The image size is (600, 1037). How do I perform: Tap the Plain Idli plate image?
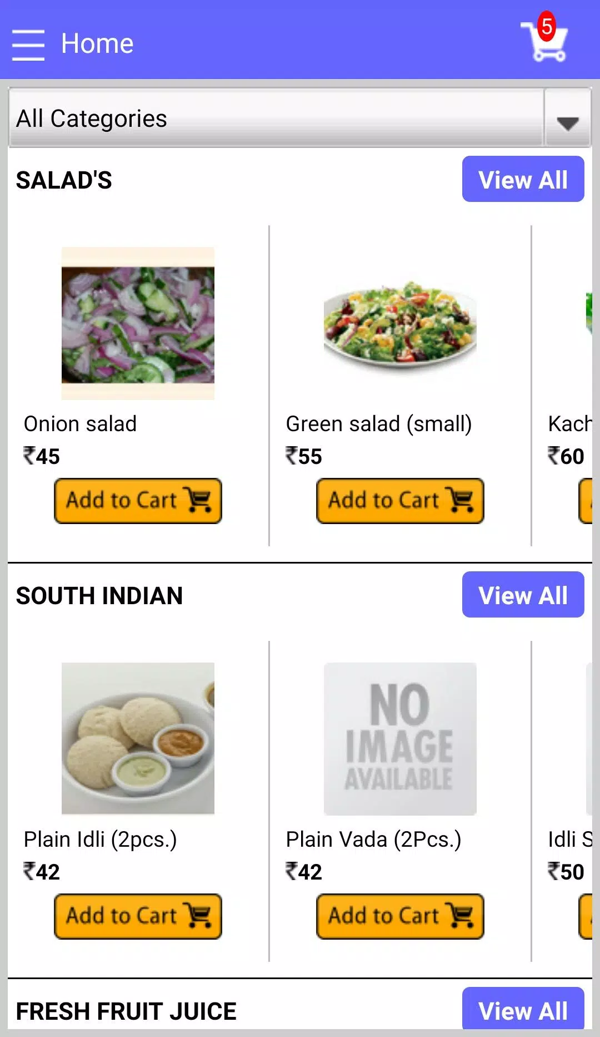(x=138, y=739)
